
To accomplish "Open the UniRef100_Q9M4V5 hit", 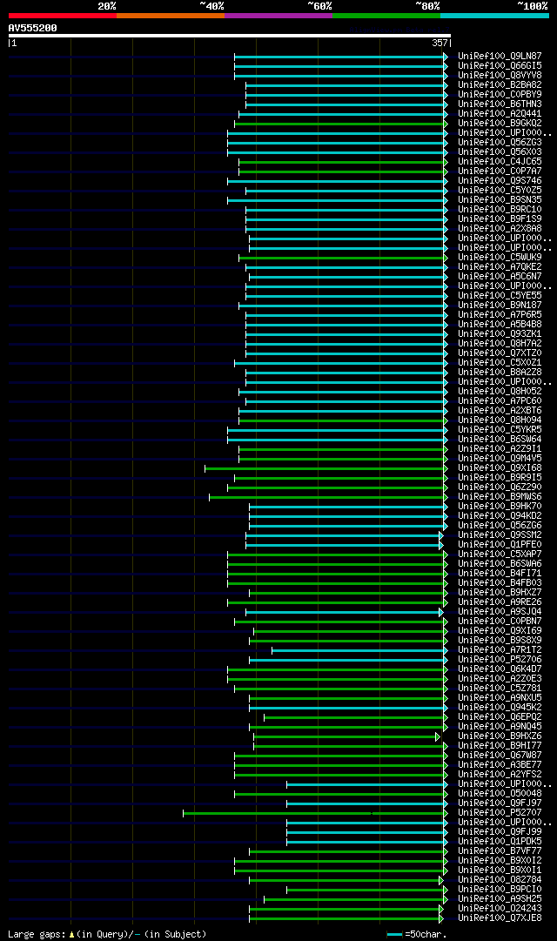I will click(500, 459).
